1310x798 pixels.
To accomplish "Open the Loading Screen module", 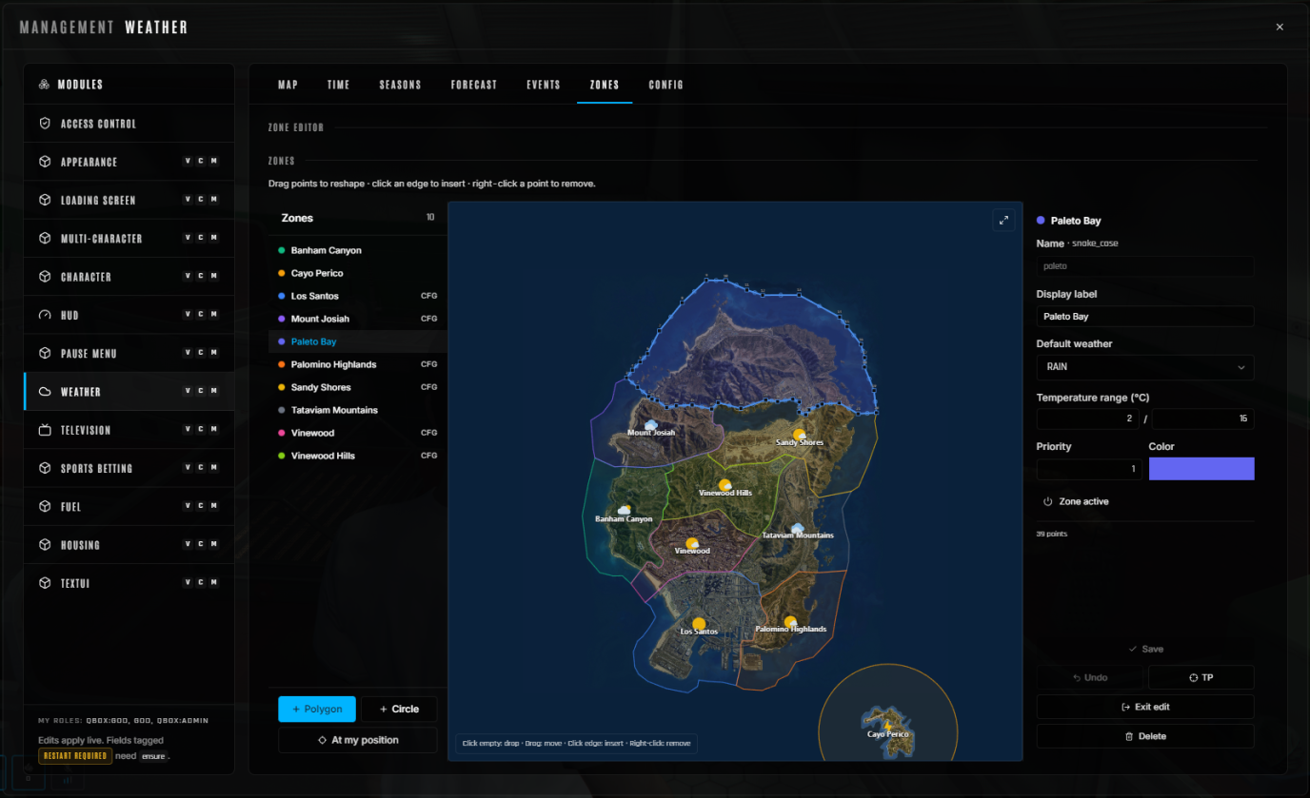I will 129,200.
